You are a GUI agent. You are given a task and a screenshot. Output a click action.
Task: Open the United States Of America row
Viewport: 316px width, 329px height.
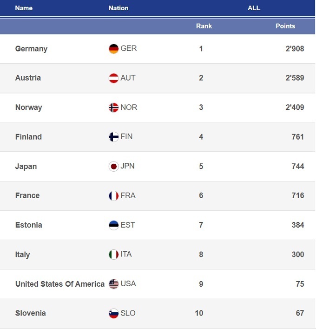click(59, 284)
